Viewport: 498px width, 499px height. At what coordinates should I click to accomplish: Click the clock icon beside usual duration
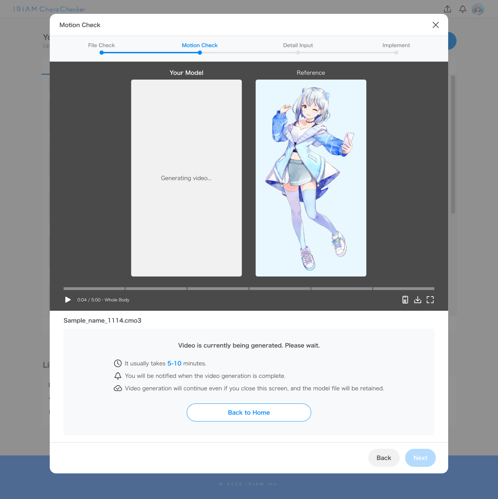point(118,363)
